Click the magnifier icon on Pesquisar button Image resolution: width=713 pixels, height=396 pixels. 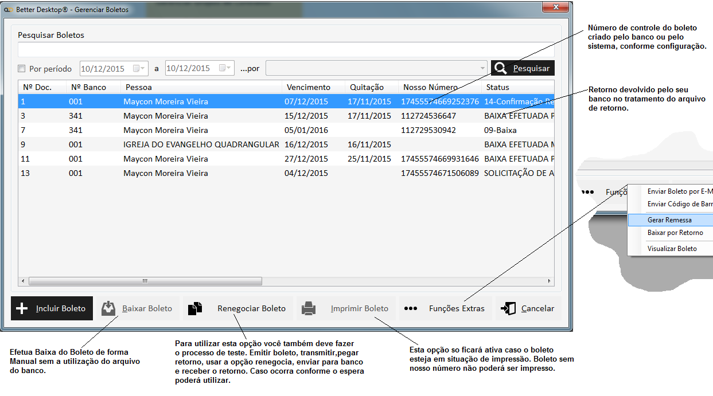click(501, 68)
